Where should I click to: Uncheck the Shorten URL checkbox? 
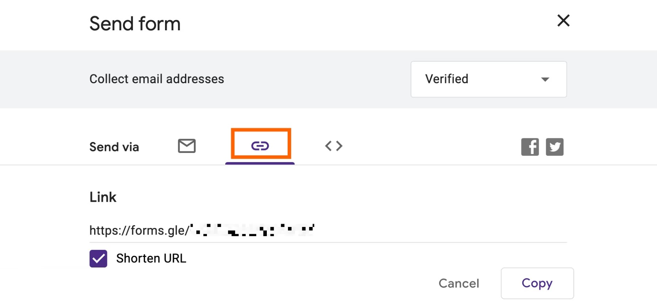coord(98,259)
